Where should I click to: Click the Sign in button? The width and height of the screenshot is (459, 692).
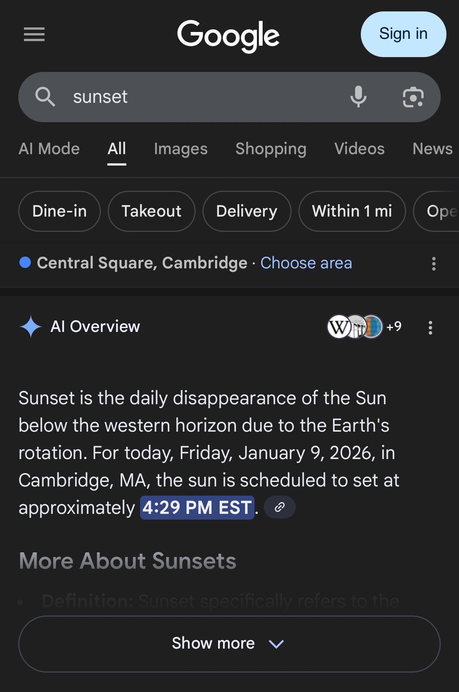click(x=403, y=34)
